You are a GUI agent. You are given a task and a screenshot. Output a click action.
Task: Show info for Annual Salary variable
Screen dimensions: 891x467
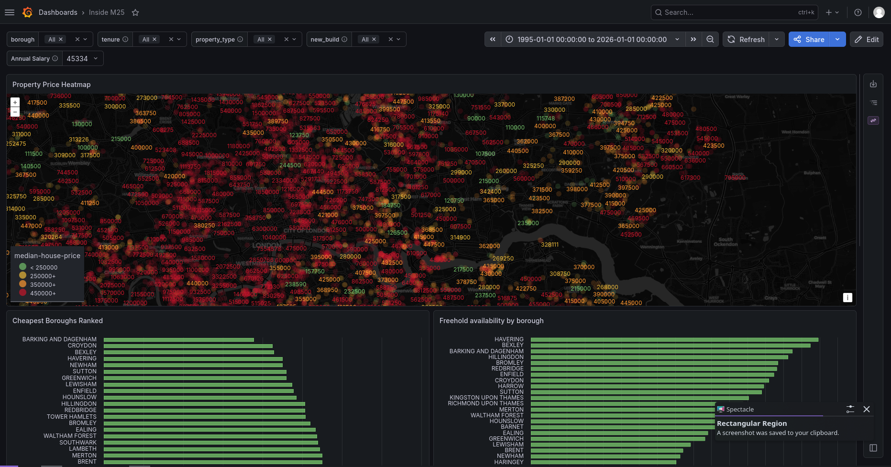pos(55,58)
